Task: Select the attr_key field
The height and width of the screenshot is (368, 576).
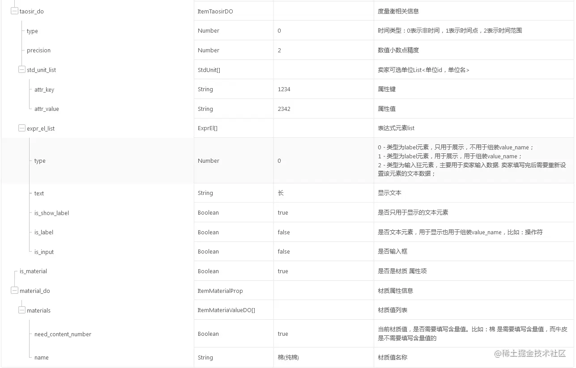Action: [44, 89]
